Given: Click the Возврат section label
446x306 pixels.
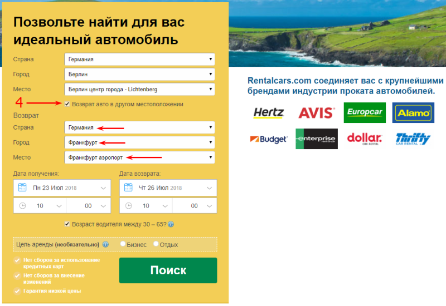Looking at the screenshot, I should (26, 116).
